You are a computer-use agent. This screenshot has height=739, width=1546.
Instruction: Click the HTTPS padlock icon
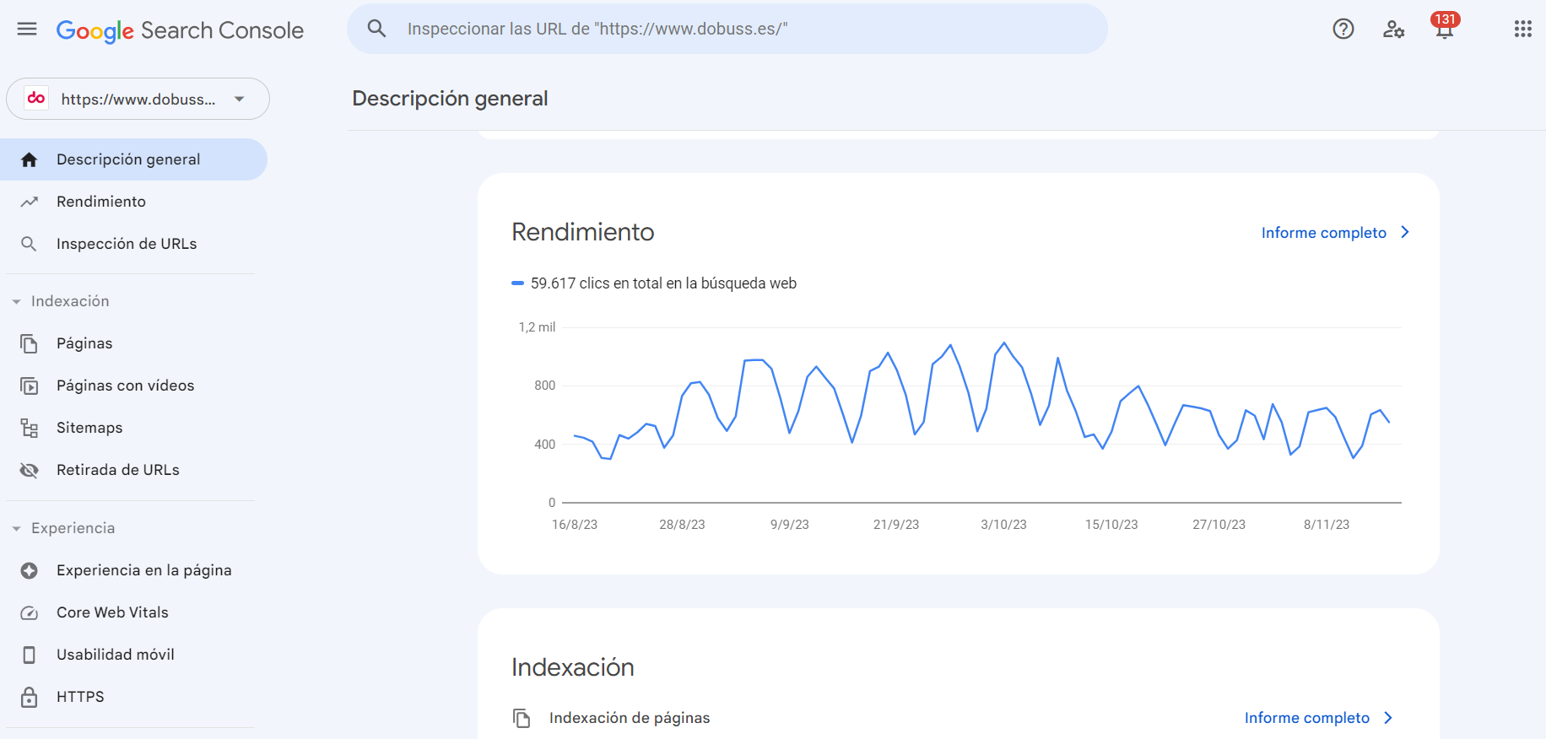pyautogui.click(x=29, y=697)
